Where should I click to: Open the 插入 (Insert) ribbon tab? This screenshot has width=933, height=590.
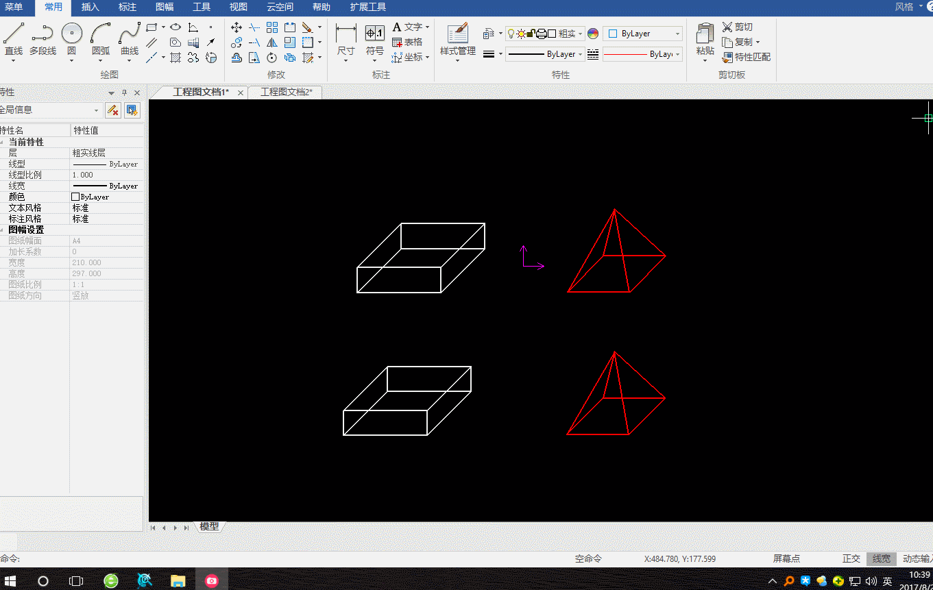90,7
